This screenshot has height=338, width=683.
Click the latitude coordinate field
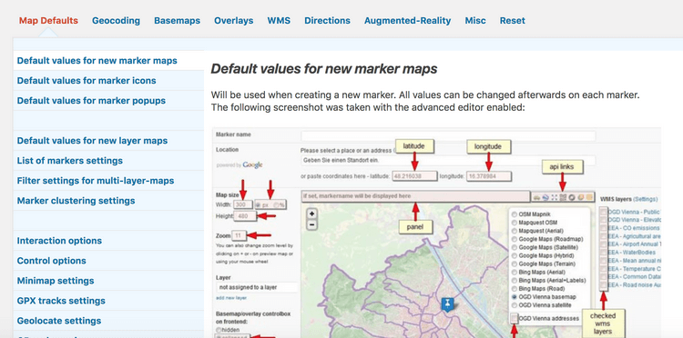pos(414,176)
